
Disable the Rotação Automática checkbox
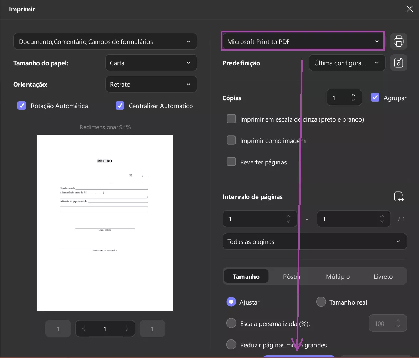pyautogui.click(x=22, y=106)
